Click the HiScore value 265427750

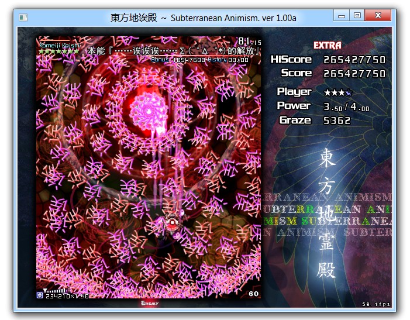tap(354, 60)
